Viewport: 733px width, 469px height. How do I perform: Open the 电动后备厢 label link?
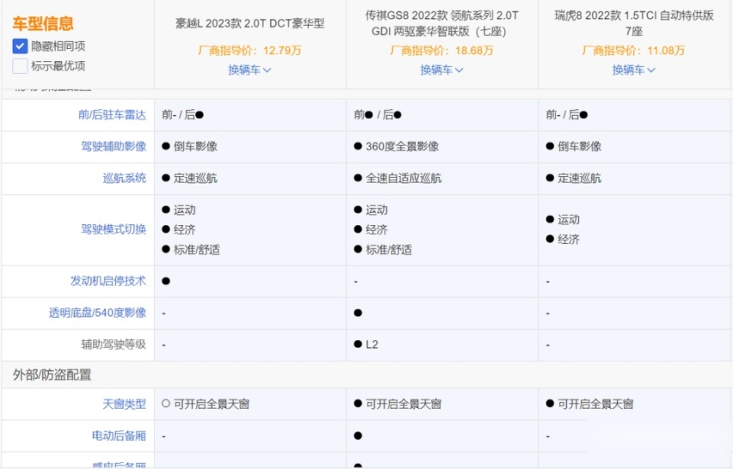(x=120, y=435)
